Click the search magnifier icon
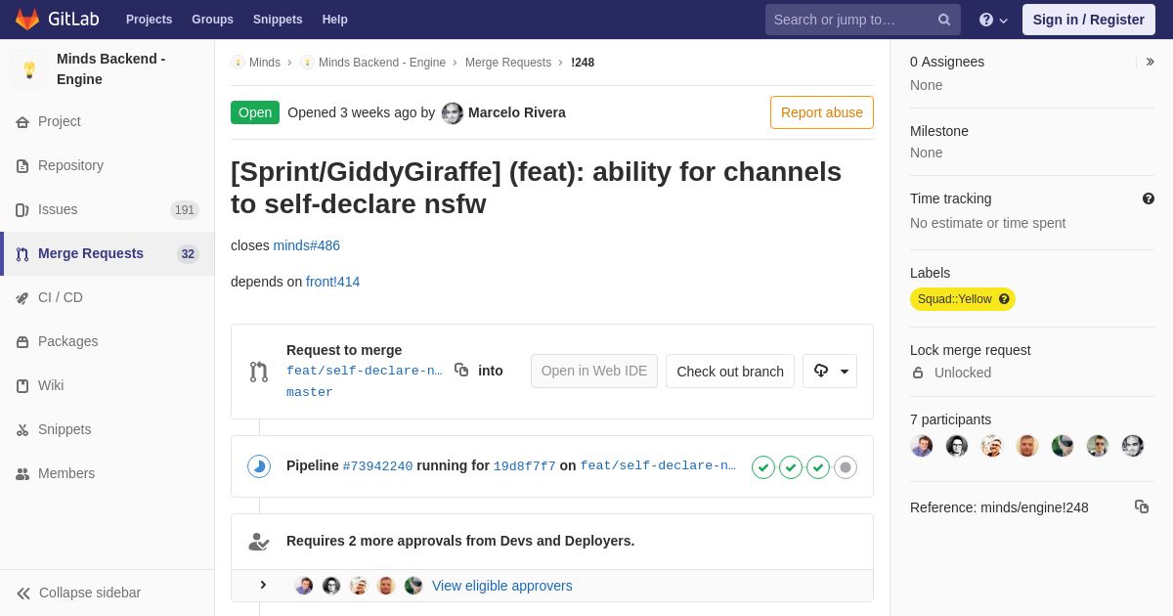Screen dimensions: 1173x616 pyautogui.click(x=944, y=20)
